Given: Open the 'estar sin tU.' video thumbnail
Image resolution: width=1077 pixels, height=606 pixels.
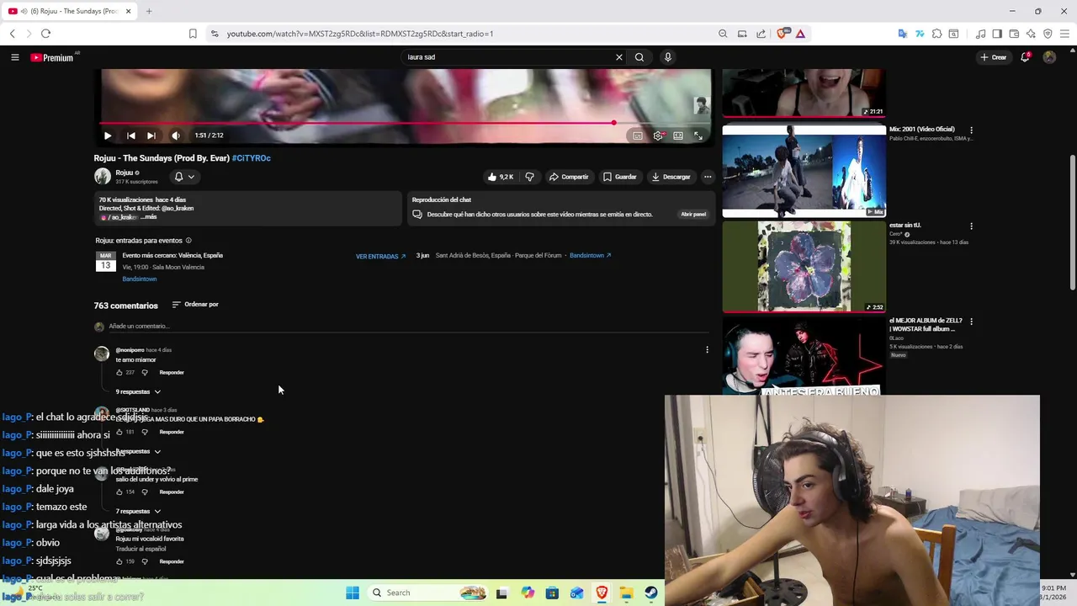Looking at the screenshot, I should tap(804, 266).
